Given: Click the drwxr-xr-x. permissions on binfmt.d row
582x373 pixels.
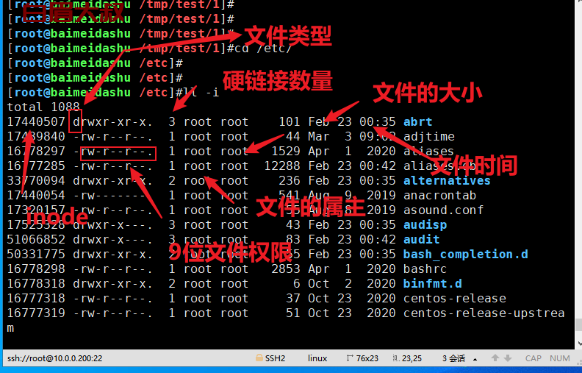Looking at the screenshot, I should coord(113,284).
